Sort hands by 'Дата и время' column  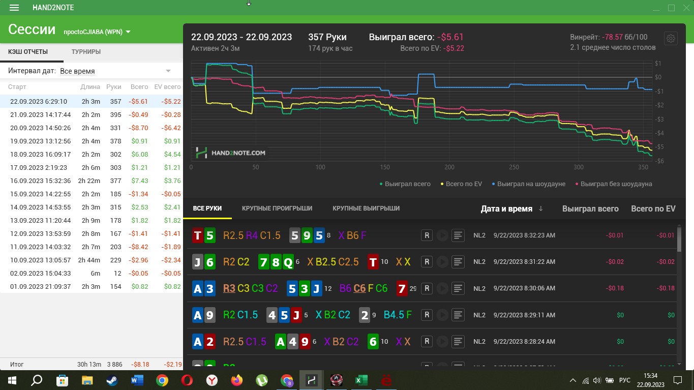[x=512, y=208]
